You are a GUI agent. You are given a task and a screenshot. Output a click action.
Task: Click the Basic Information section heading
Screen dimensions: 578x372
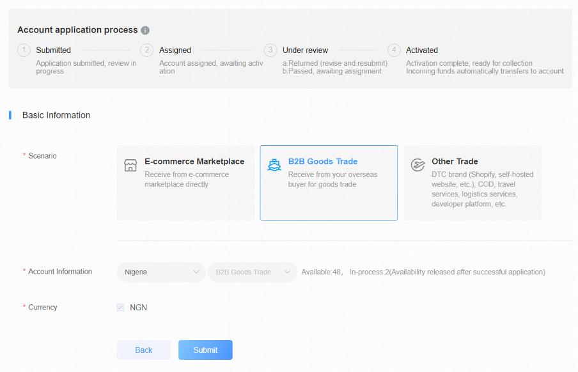[56, 115]
